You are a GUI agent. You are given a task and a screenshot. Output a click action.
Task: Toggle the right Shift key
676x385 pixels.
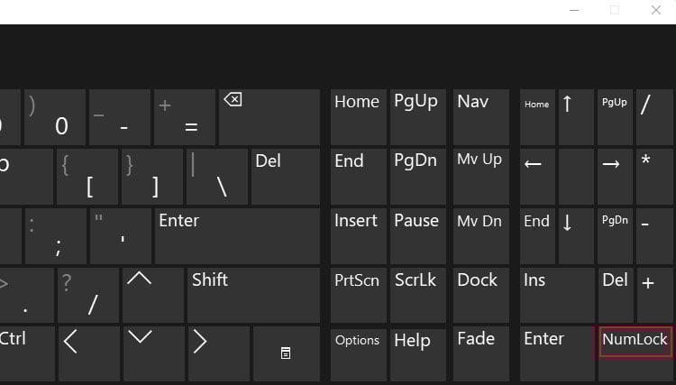click(253, 293)
